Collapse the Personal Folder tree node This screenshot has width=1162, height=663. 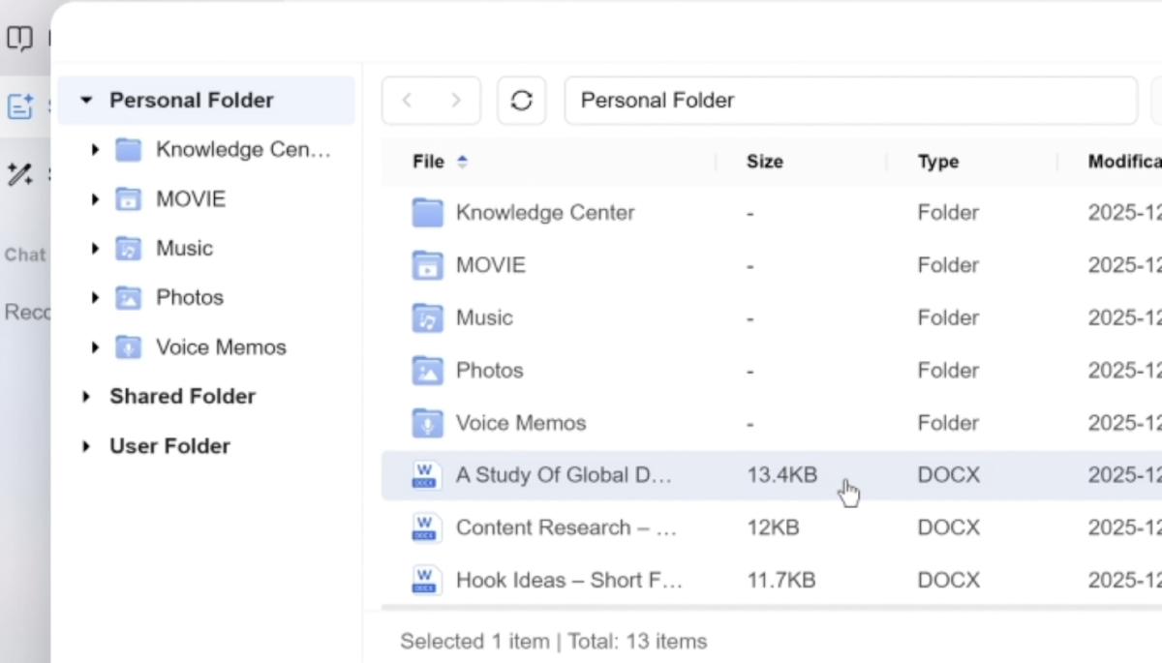click(x=86, y=100)
